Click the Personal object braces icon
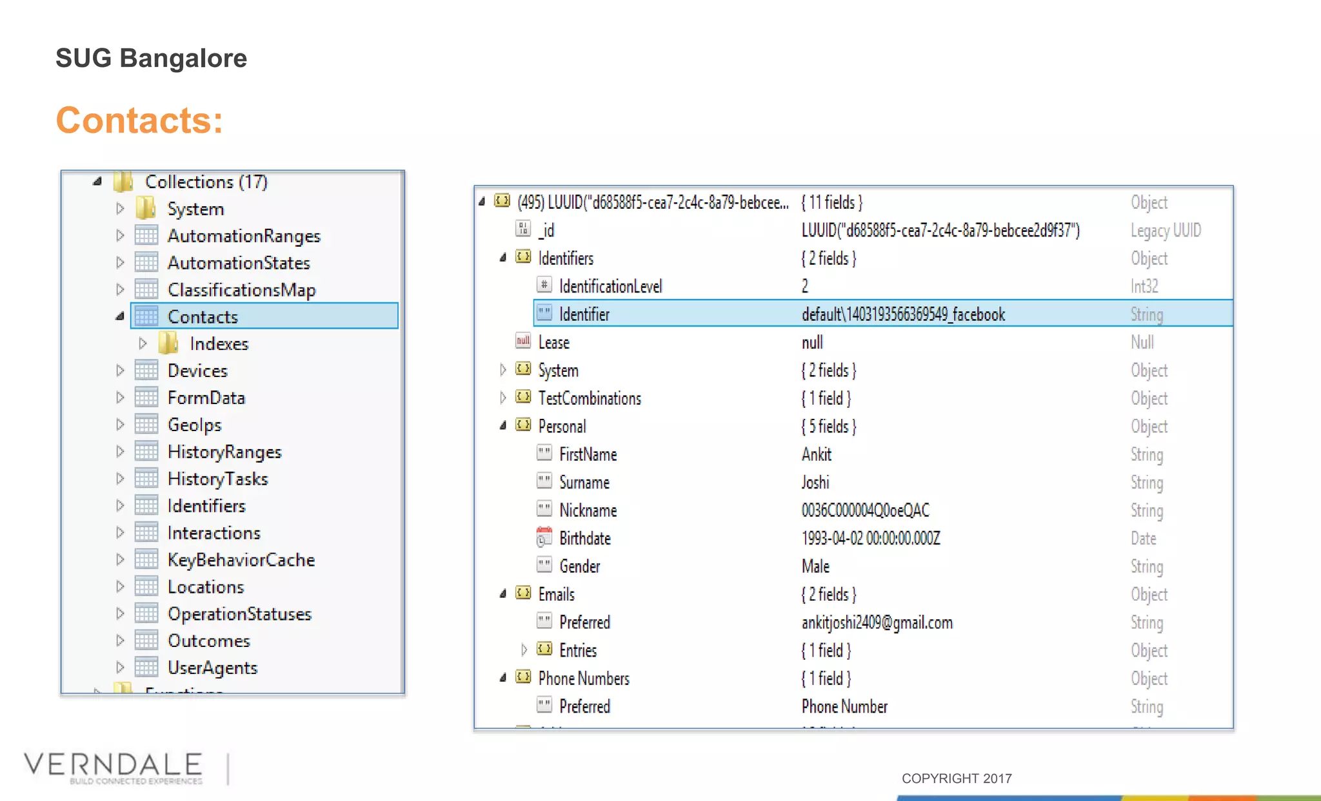1321x801 pixels. pyautogui.click(x=523, y=425)
